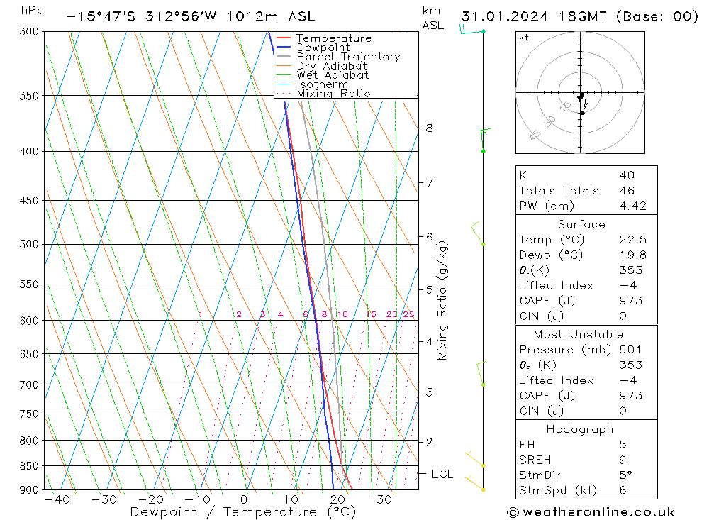
Task: Click the 300 hPa pressure axis label
Action: pyautogui.click(x=29, y=32)
